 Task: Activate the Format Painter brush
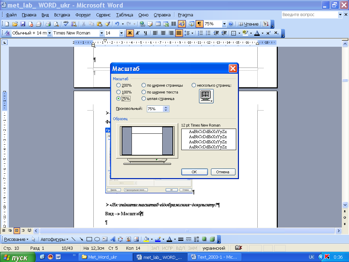(x=107, y=24)
